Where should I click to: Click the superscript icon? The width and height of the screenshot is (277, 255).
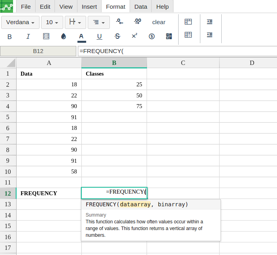pos(134,36)
